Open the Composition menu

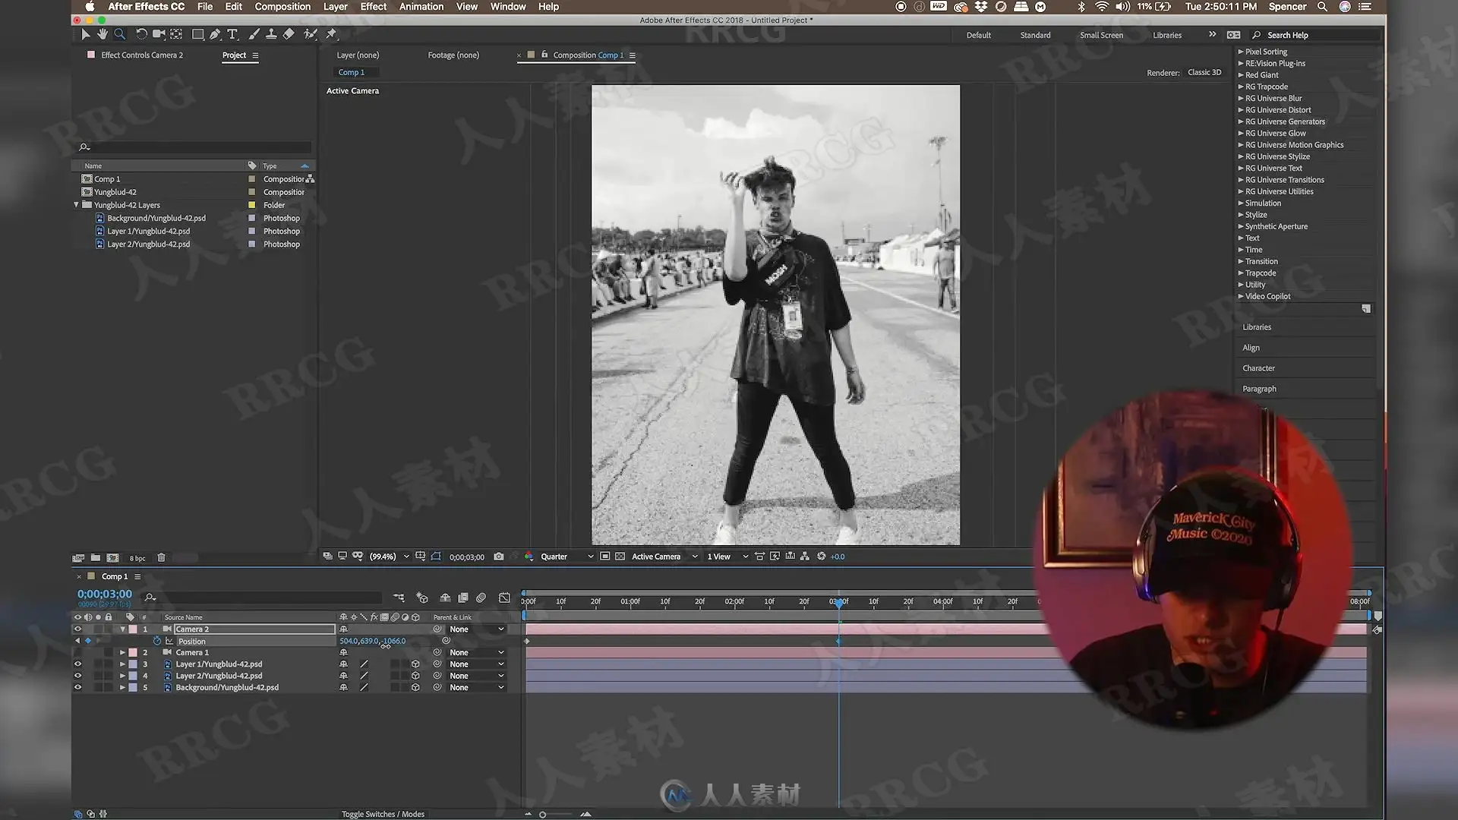pos(282,7)
